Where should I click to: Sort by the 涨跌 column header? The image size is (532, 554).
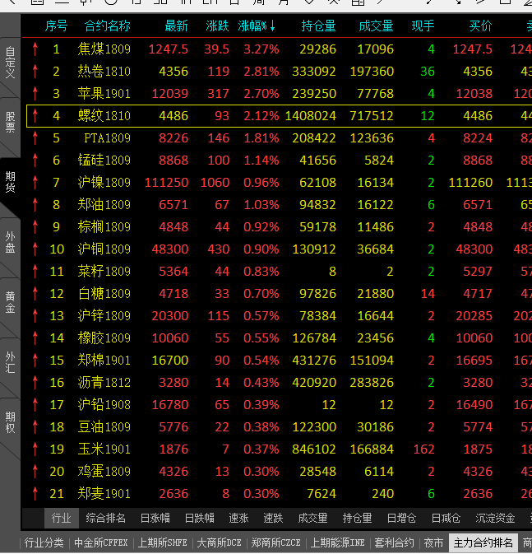point(217,26)
